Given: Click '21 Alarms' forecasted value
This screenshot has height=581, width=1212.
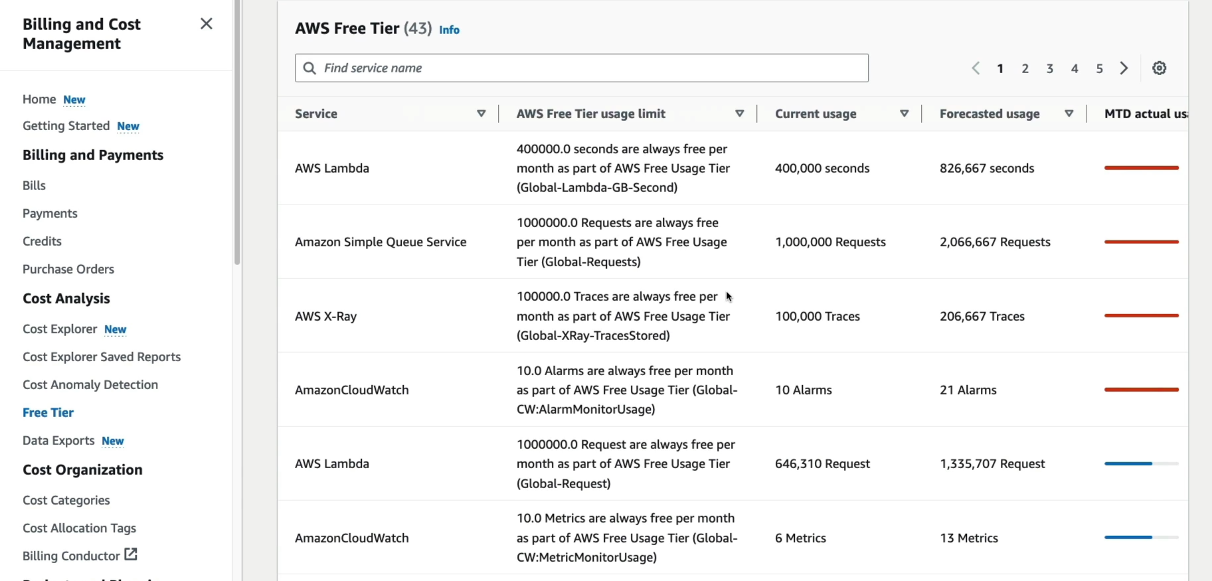Looking at the screenshot, I should point(968,390).
